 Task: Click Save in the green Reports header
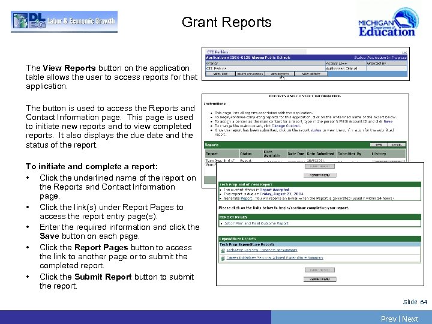pos(379,145)
